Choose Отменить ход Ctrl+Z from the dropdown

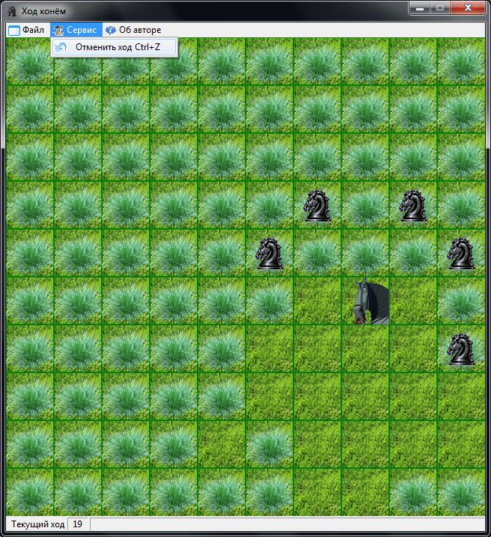point(115,47)
